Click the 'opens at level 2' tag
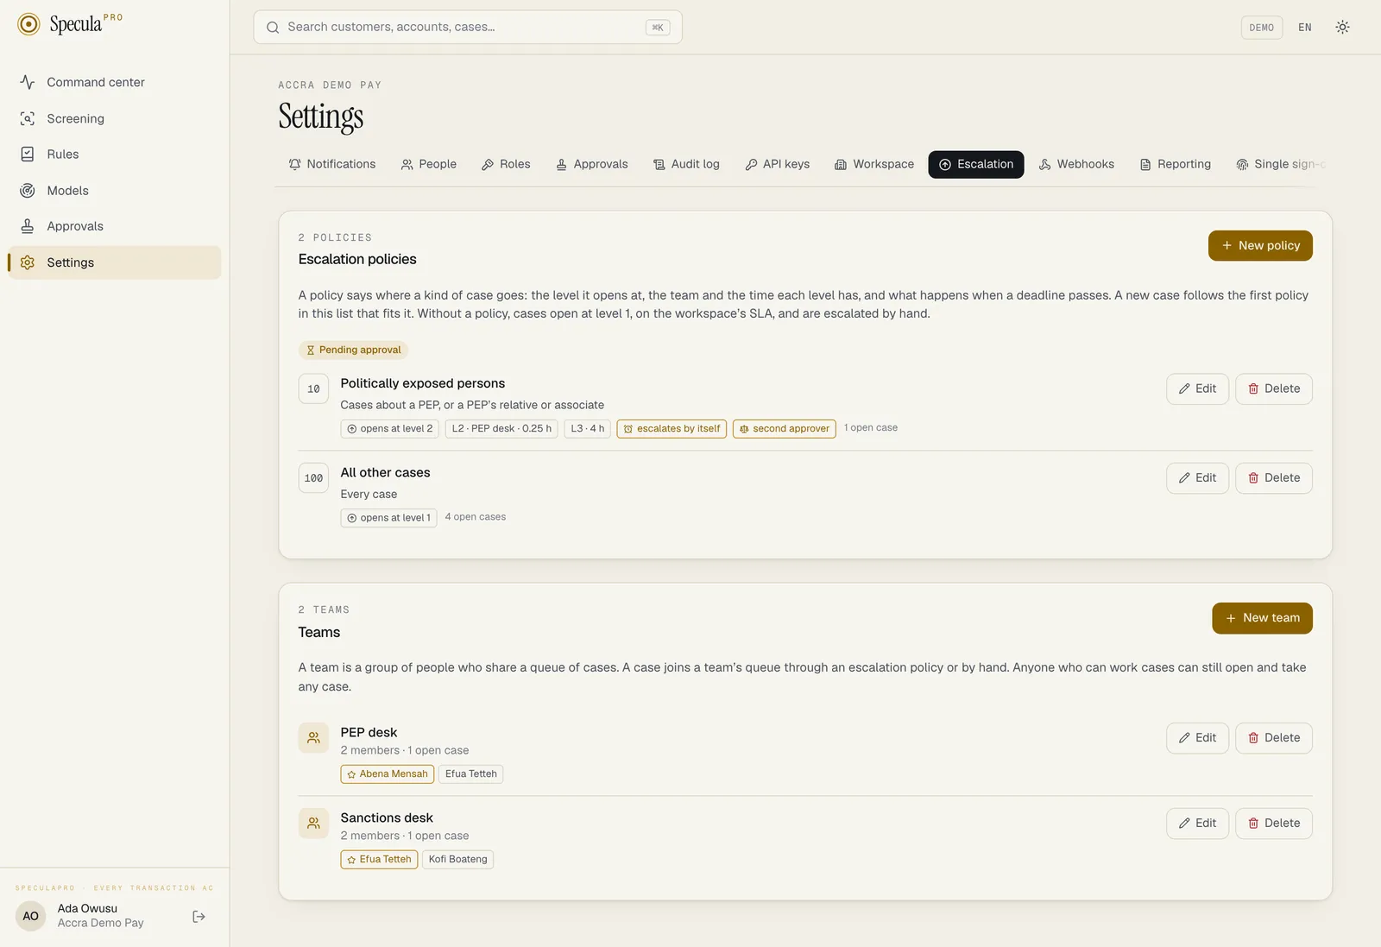This screenshot has height=947, width=1381. click(x=390, y=429)
